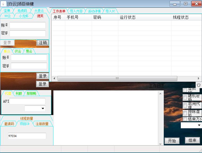Click the app icon in title bar
The width and height of the screenshot is (202, 153).
[4, 4]
